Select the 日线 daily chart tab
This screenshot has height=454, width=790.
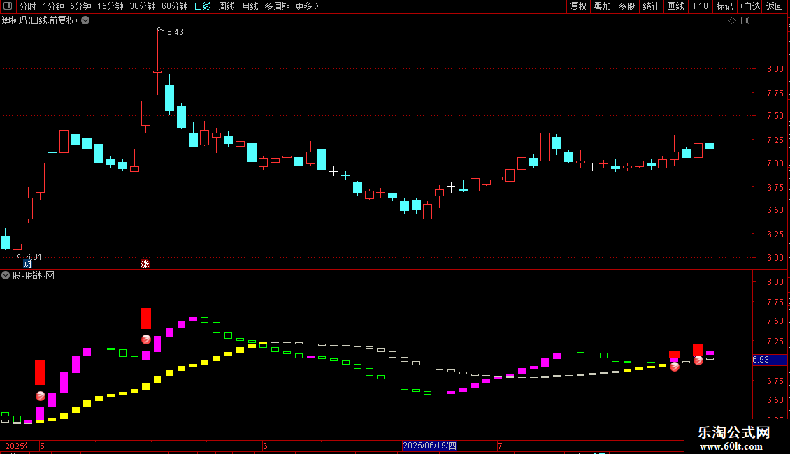pos(203,6)
